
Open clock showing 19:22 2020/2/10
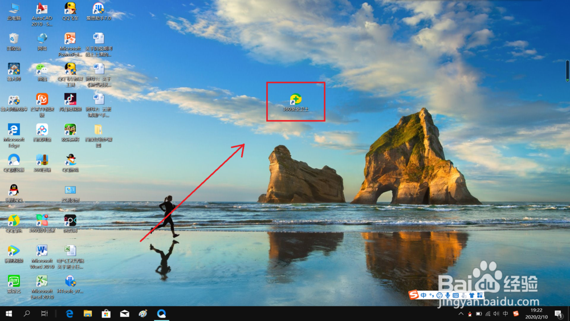tap(536, 314)
